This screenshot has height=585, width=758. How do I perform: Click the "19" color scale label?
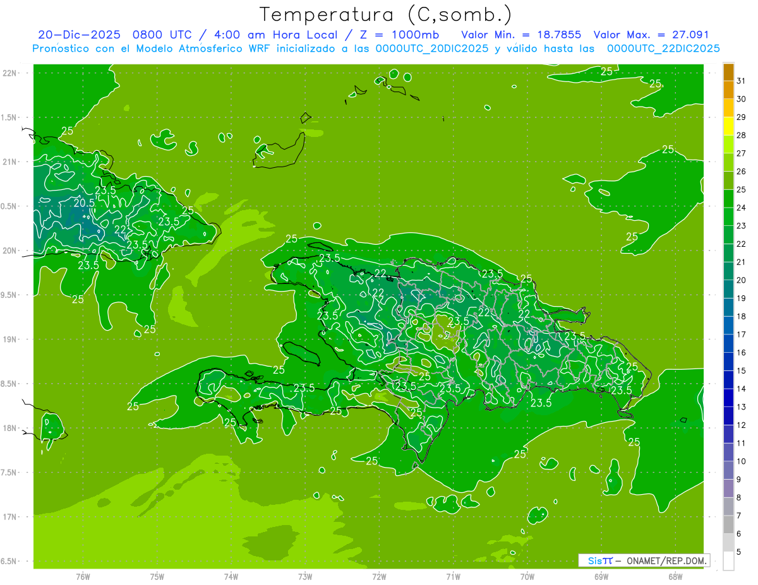click(x=742, y=298)
